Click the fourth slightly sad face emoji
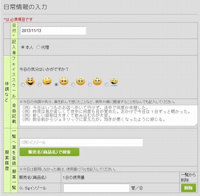 tap(80, 81)
